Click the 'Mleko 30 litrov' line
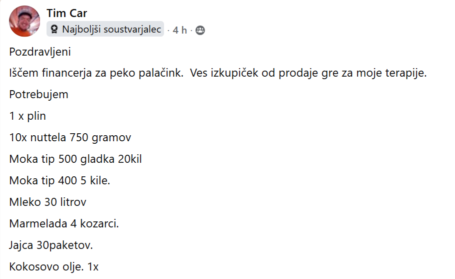Screen dimensions: 455x279 (x=47, y=202)
